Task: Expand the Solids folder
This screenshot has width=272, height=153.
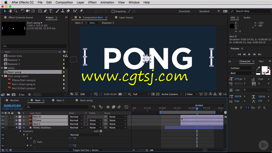Action: (x=2, y=68)
